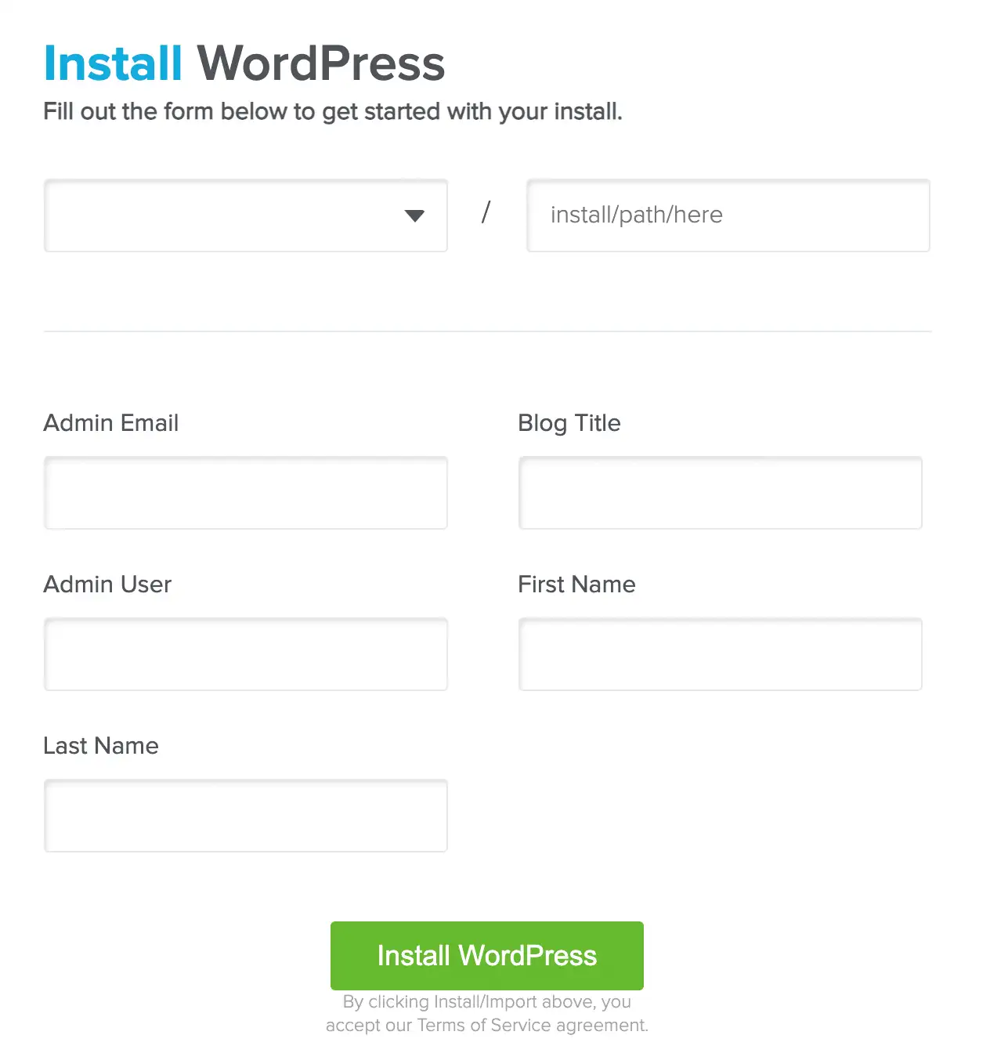Select the Blog Title input box
The width and height of the screenshot is (990, 1064).
click(x=721, y=493)
